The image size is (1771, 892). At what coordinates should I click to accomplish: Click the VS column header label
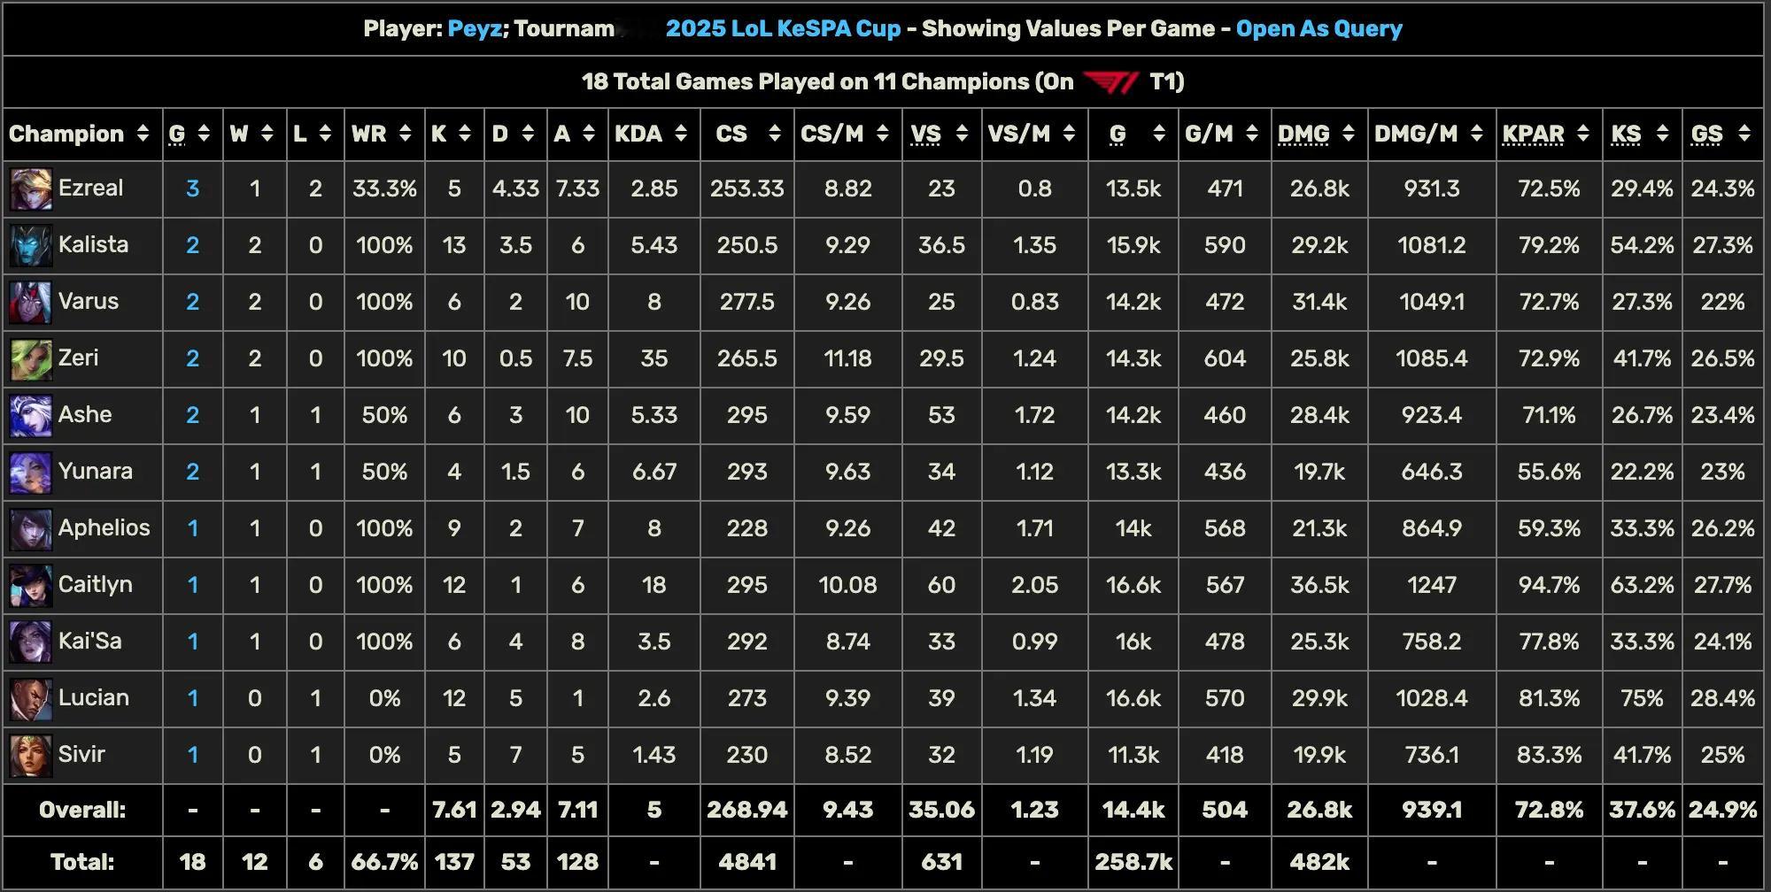(925, 134)
